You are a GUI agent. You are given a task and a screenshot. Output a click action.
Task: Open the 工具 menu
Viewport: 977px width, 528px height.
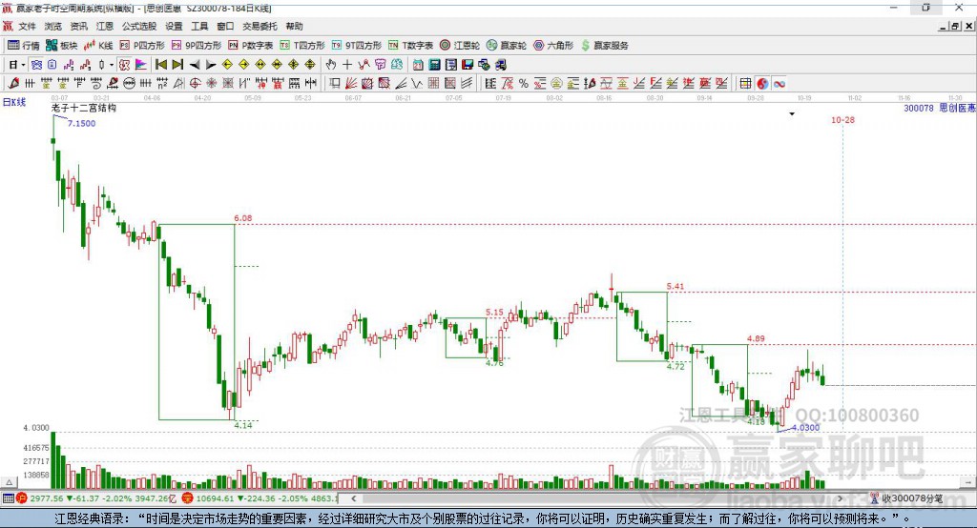point(199,26)
